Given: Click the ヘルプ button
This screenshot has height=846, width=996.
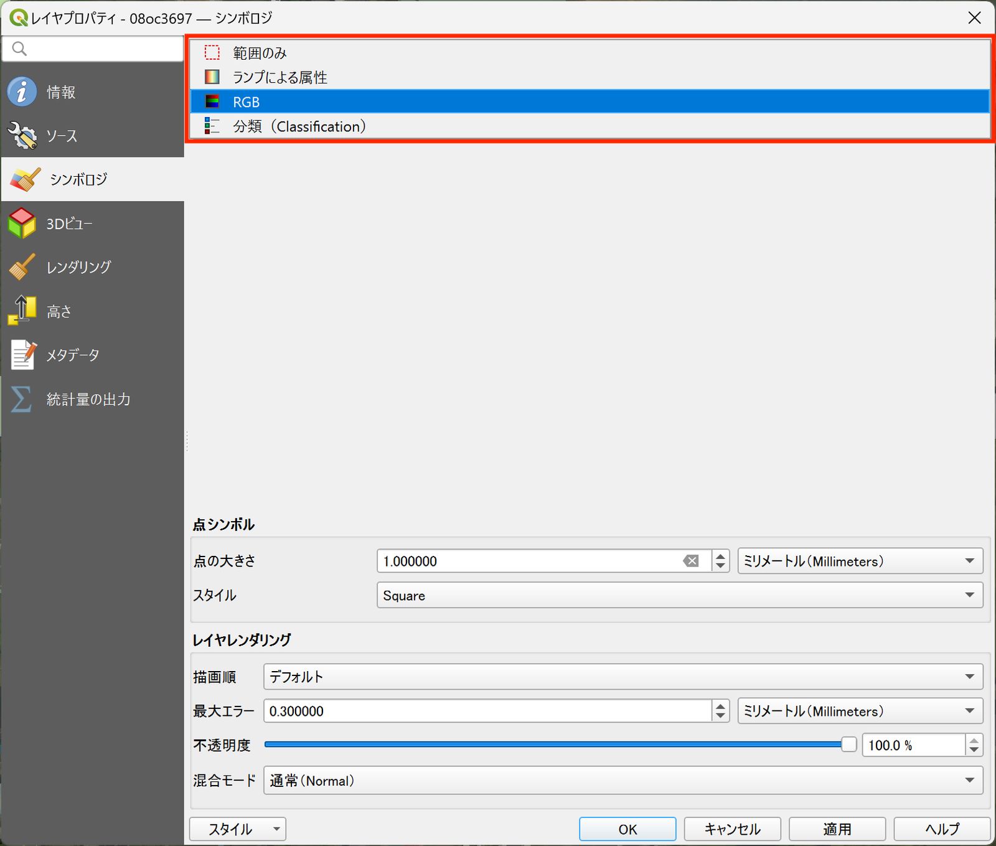Looking at the screenshot, I should pyautogui.click(x=942, y=829).
